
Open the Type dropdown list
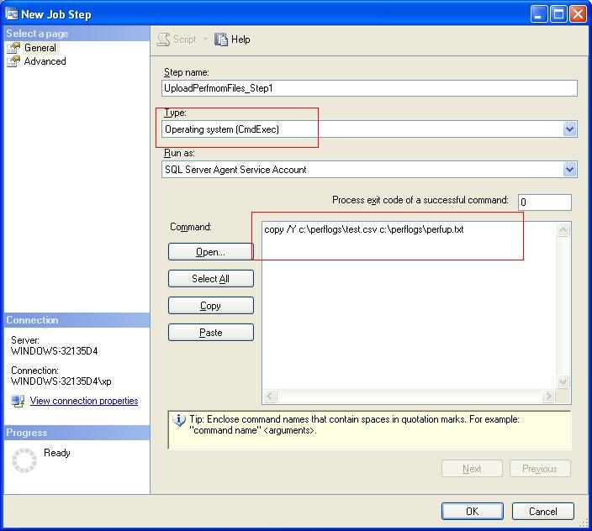point(569,129)
